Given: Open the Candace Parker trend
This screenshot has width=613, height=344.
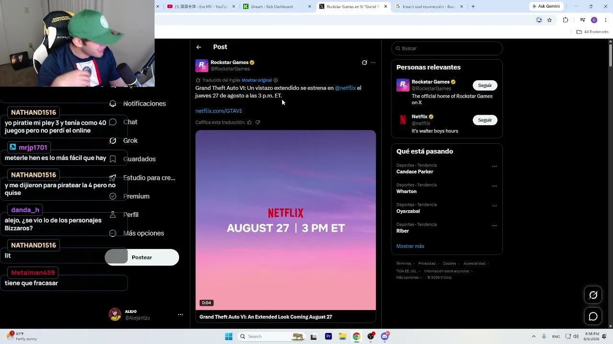Looking at the screenshot, I should click(x=415, y=172).
